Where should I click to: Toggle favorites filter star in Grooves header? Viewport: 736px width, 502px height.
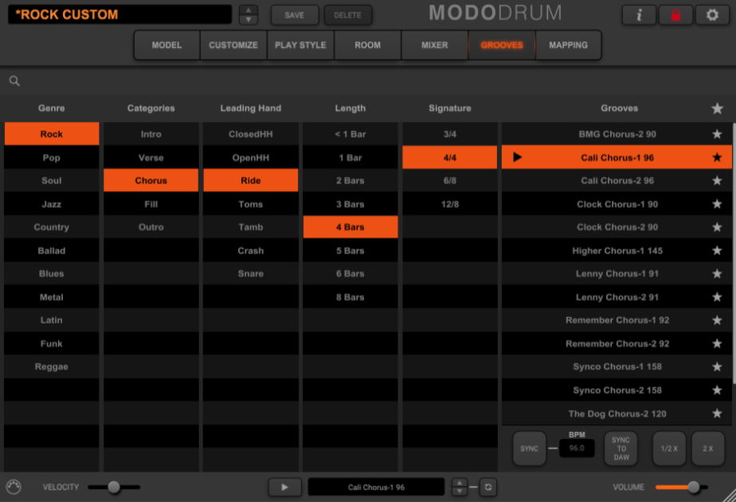[x=717, y=108]
